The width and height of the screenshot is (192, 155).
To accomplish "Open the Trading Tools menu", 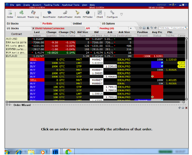I will 51,5.
